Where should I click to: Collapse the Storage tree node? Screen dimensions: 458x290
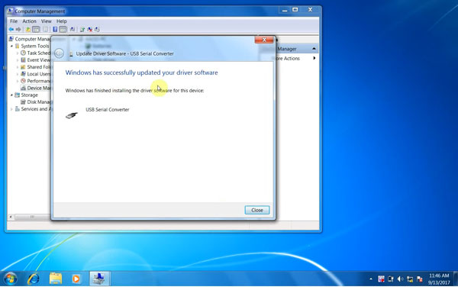[x=11, y=95]
